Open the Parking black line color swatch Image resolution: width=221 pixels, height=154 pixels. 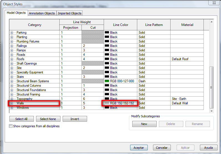(x=107, y=32)
